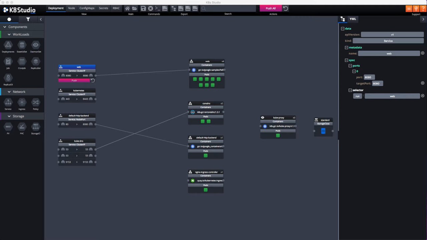Switch to the YML tab
This screenshot has width=427, height=240.
pyautogui.click(x=353, y=19)
